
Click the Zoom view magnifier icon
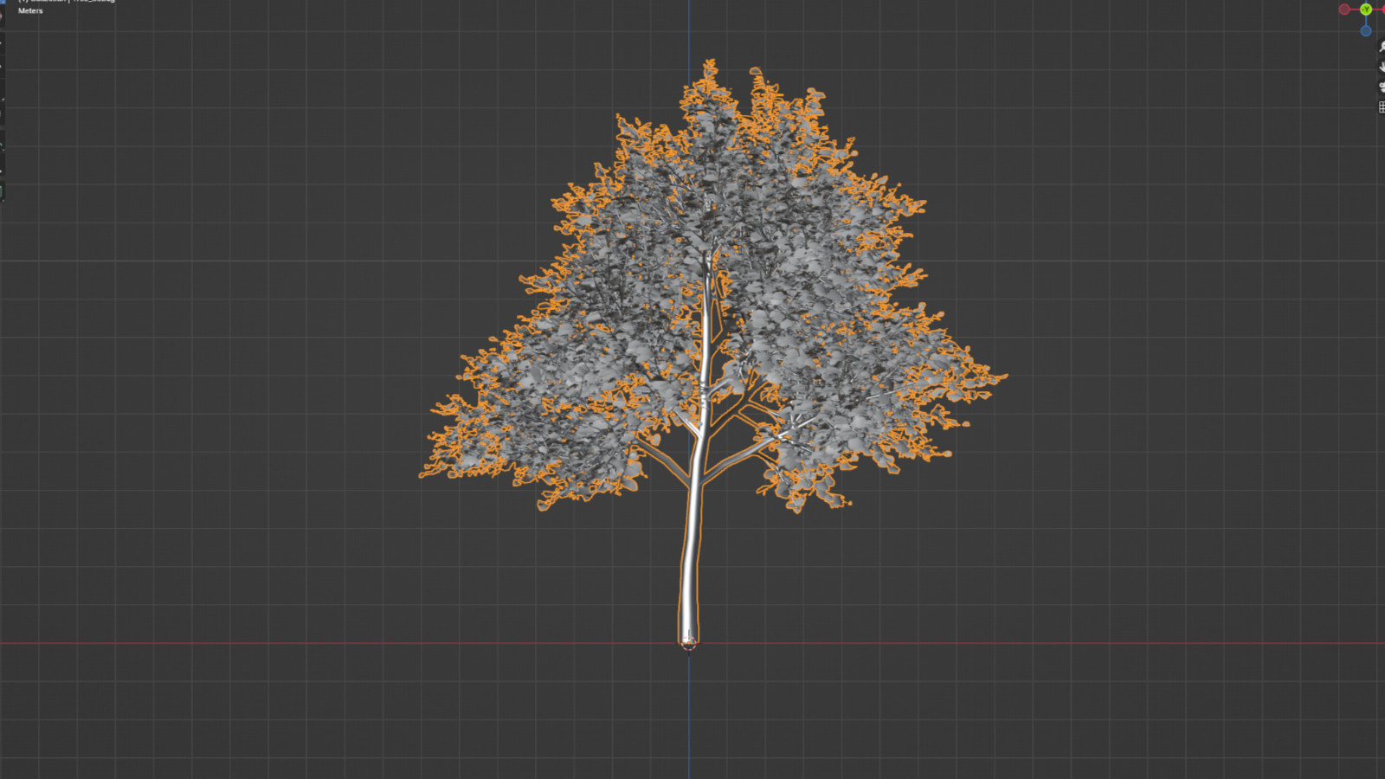pyautogui.click(x=1381, y=47)
